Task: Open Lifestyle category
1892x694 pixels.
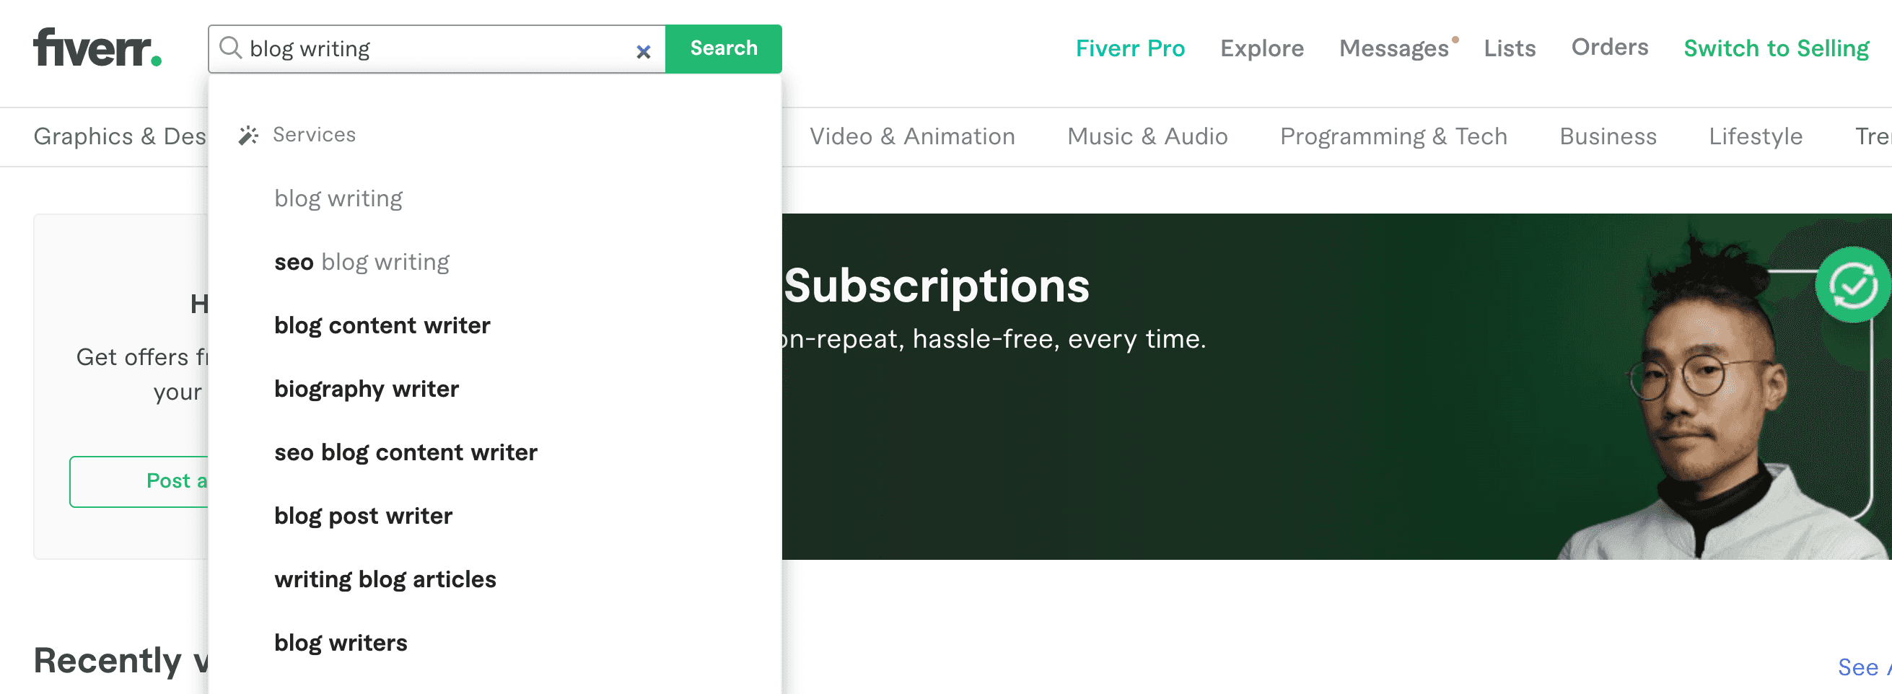Action: click(1756, 136)
